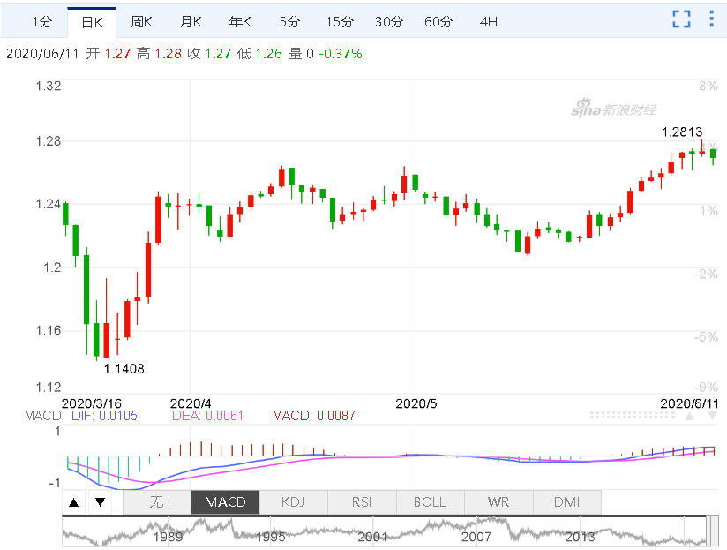Switch to the 月K monthly tab
The height and width of the screenshot is (550, 727).
pyautogui.click(x=191, y=22)
